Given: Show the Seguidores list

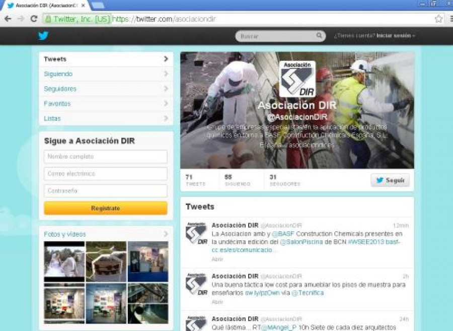Looking at the screenshot, I should point(106,89).
